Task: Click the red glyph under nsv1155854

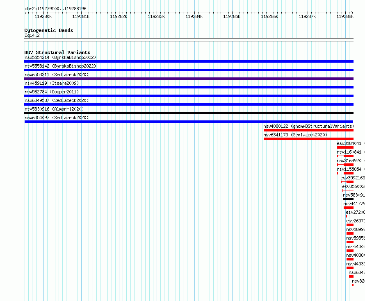Action: [345, 173]
